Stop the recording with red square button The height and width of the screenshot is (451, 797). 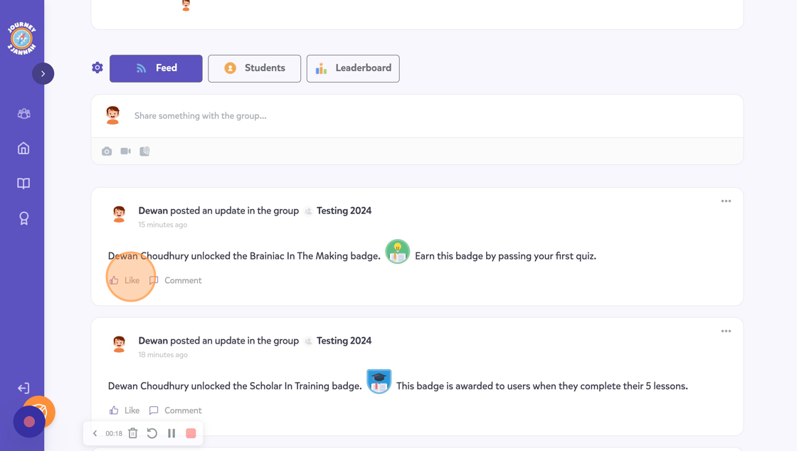[x=191, y=433]
